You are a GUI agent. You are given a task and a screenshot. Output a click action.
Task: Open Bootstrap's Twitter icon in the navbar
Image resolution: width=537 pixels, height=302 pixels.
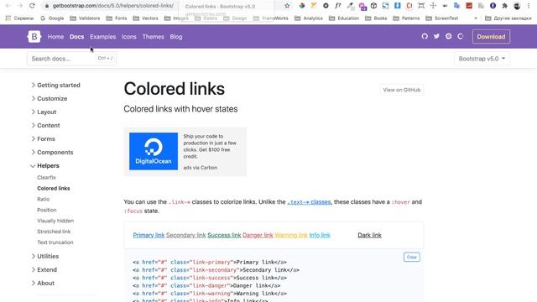[x=436, y=36]
